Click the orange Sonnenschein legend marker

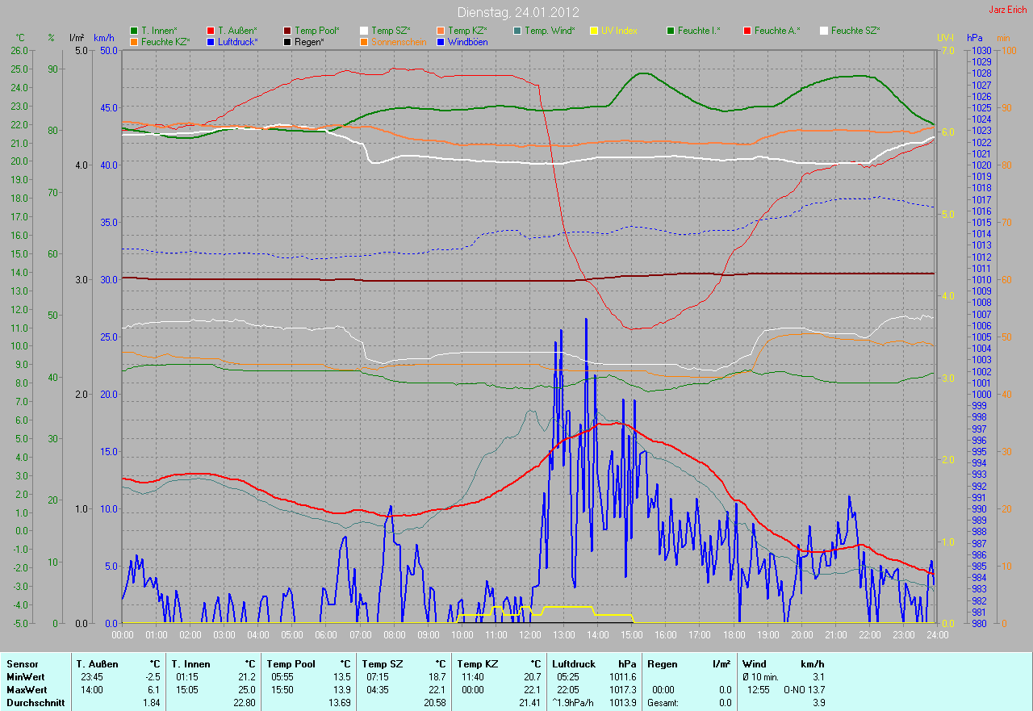pos(365,41)
